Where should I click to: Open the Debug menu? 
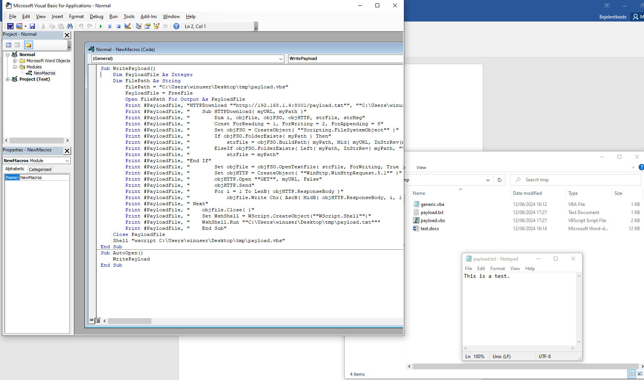click(x=96, y=17)
